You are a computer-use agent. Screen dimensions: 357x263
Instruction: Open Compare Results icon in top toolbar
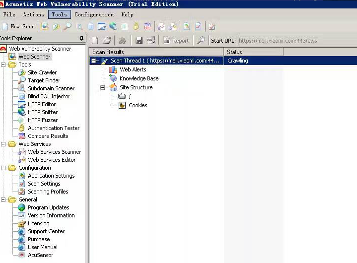tap(147, 27)
